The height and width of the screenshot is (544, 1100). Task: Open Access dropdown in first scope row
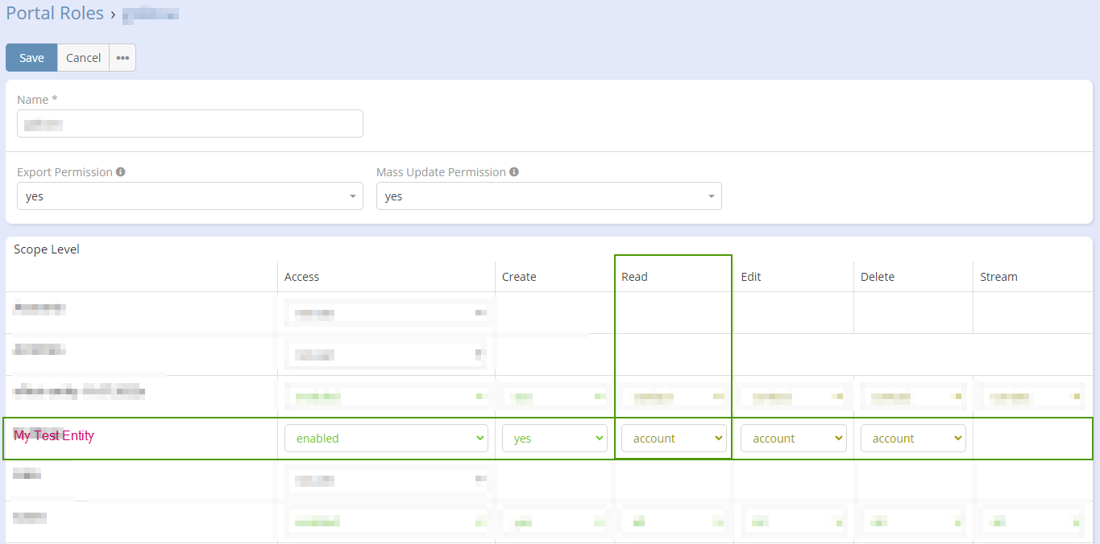point(386,313)
